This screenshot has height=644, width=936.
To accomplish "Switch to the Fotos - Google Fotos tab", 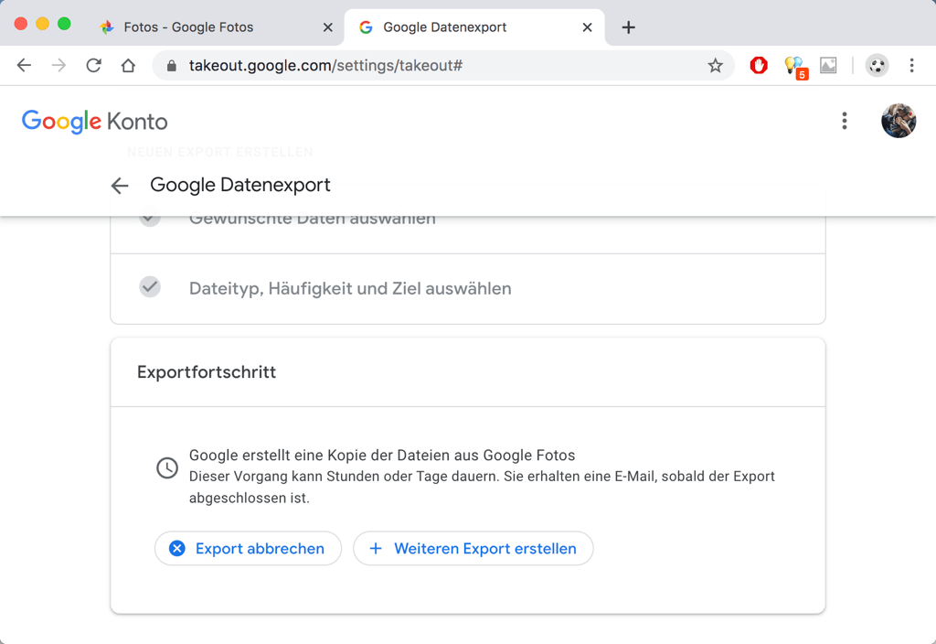I will tap(215, 27).
